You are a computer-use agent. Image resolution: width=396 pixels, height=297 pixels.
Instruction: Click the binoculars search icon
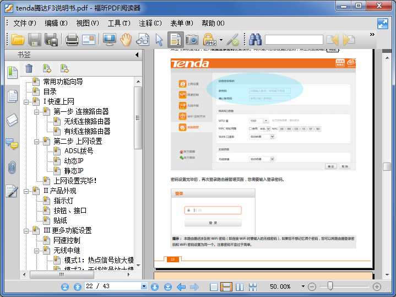[x=256, y=40]
